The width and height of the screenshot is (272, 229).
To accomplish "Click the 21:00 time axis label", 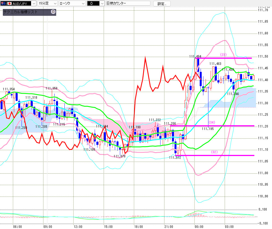I will [x=169, y=226].
